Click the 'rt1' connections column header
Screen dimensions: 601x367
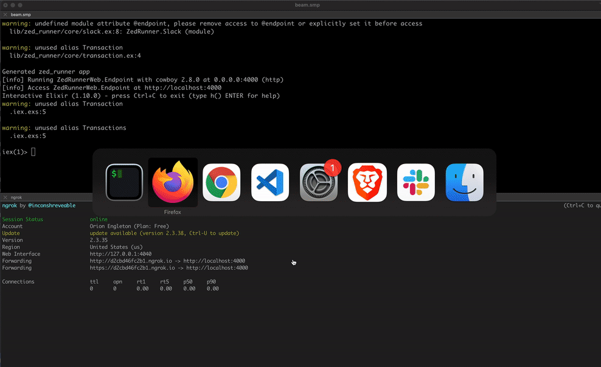[x=141, y=282]
